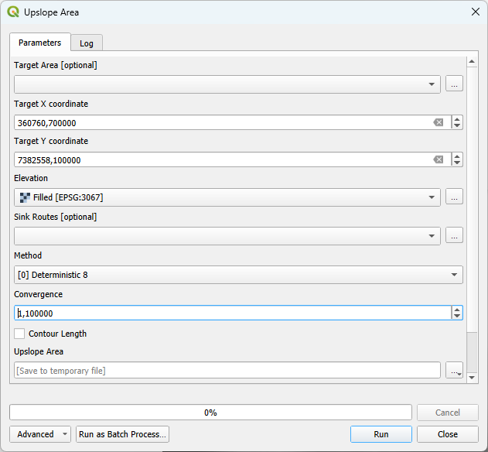This screenshot has height=452, width=488.
Task: Browse for Sink Routes layer
Action: [x=454, y=235]
